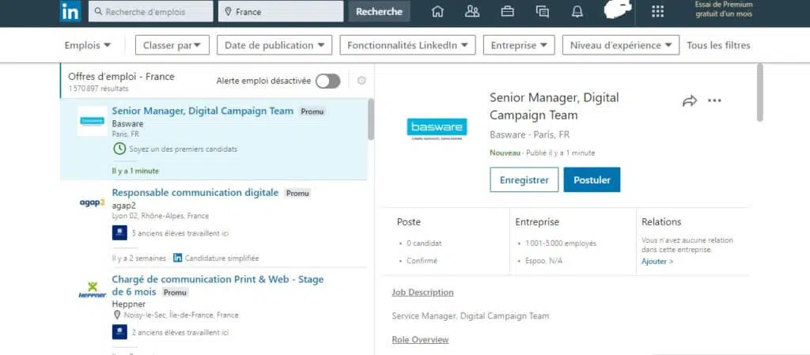Open the Notifications bell icon
Image resolution: width=810 pixels, height=355 pixels.
click(577, 12)
